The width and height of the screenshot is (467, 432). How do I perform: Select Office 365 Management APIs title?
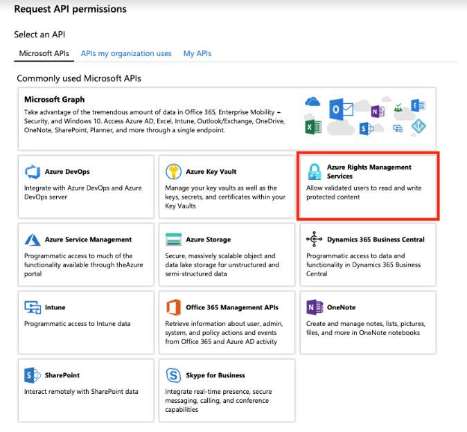[x=232, y=307]
